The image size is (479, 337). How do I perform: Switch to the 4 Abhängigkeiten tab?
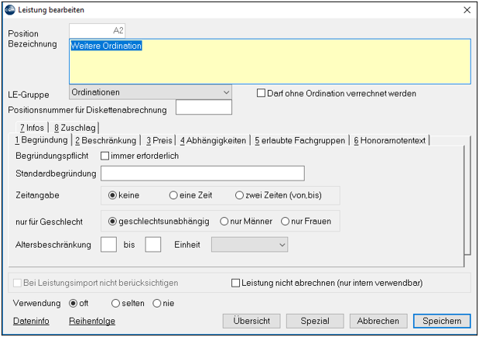pos(213,140)
